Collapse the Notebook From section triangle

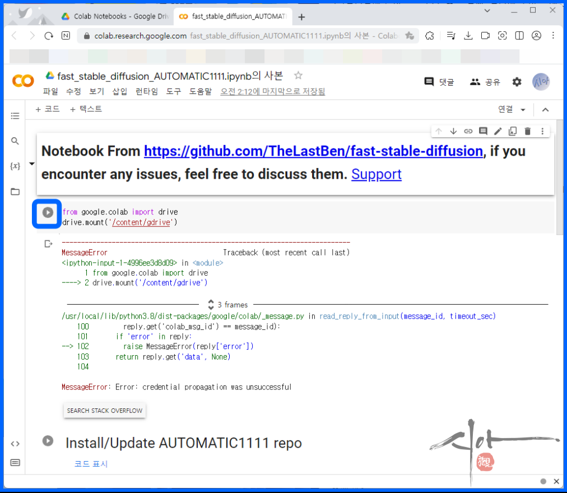pos(32,164)
